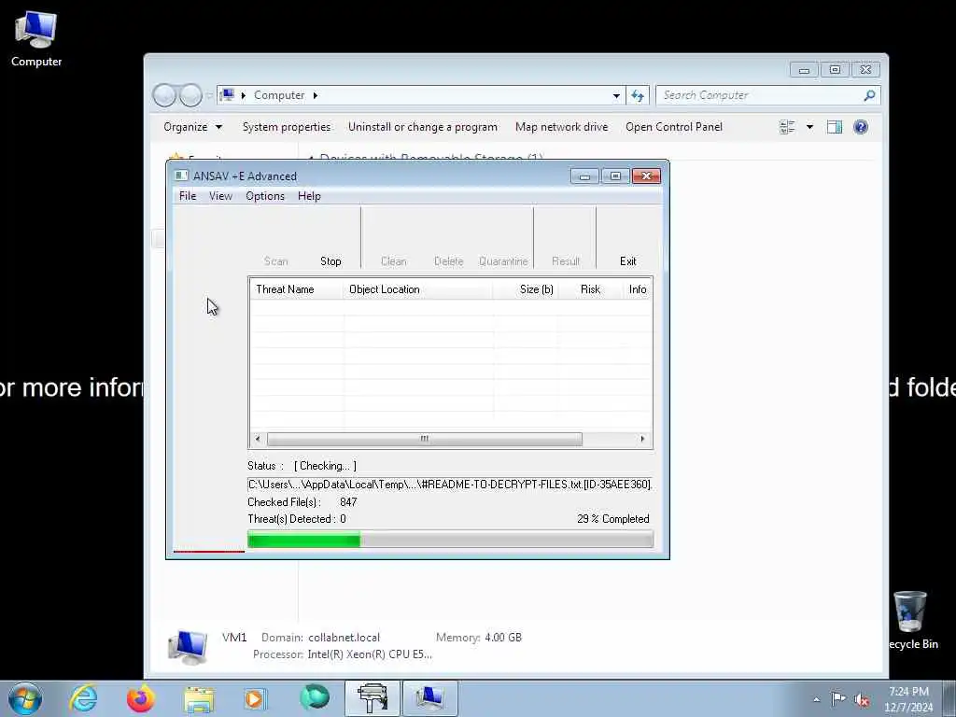Click the threat list left scroll arrow
This screenshot has width=956, height=717.
click(258, 439)
